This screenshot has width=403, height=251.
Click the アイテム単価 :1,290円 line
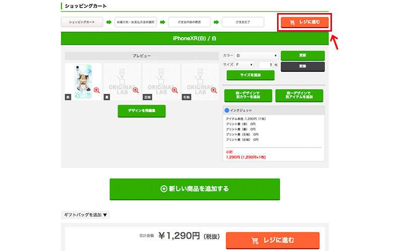[x=246, y=119]
